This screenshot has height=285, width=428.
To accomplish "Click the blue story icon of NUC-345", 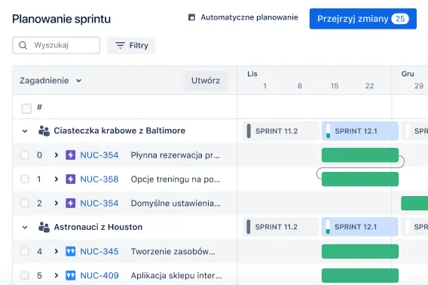I will coord(70,251).
